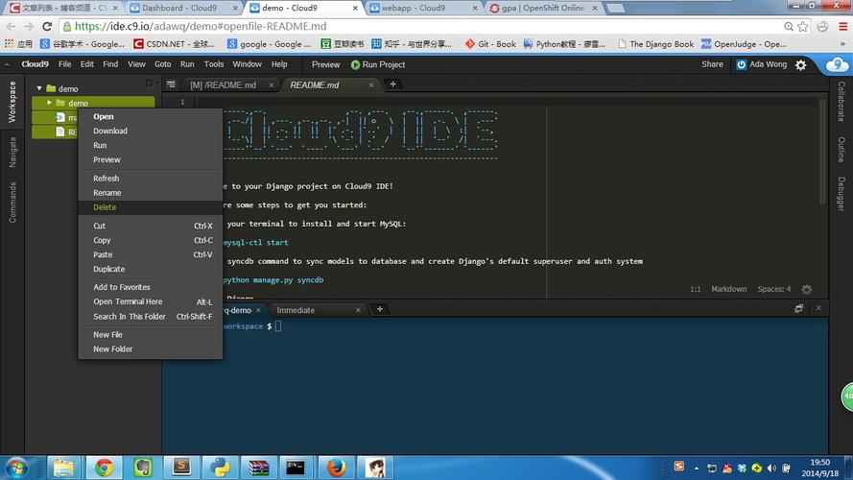This screenshot has height=480, width=853.
Task: Open the Tools menu
Action: tap(214, 64)
